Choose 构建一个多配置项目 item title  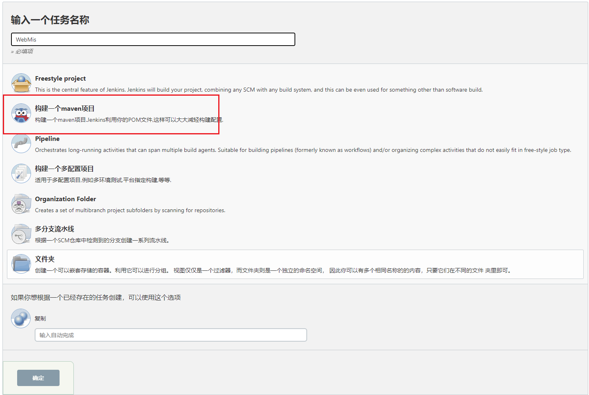click(x=64, y=169)
